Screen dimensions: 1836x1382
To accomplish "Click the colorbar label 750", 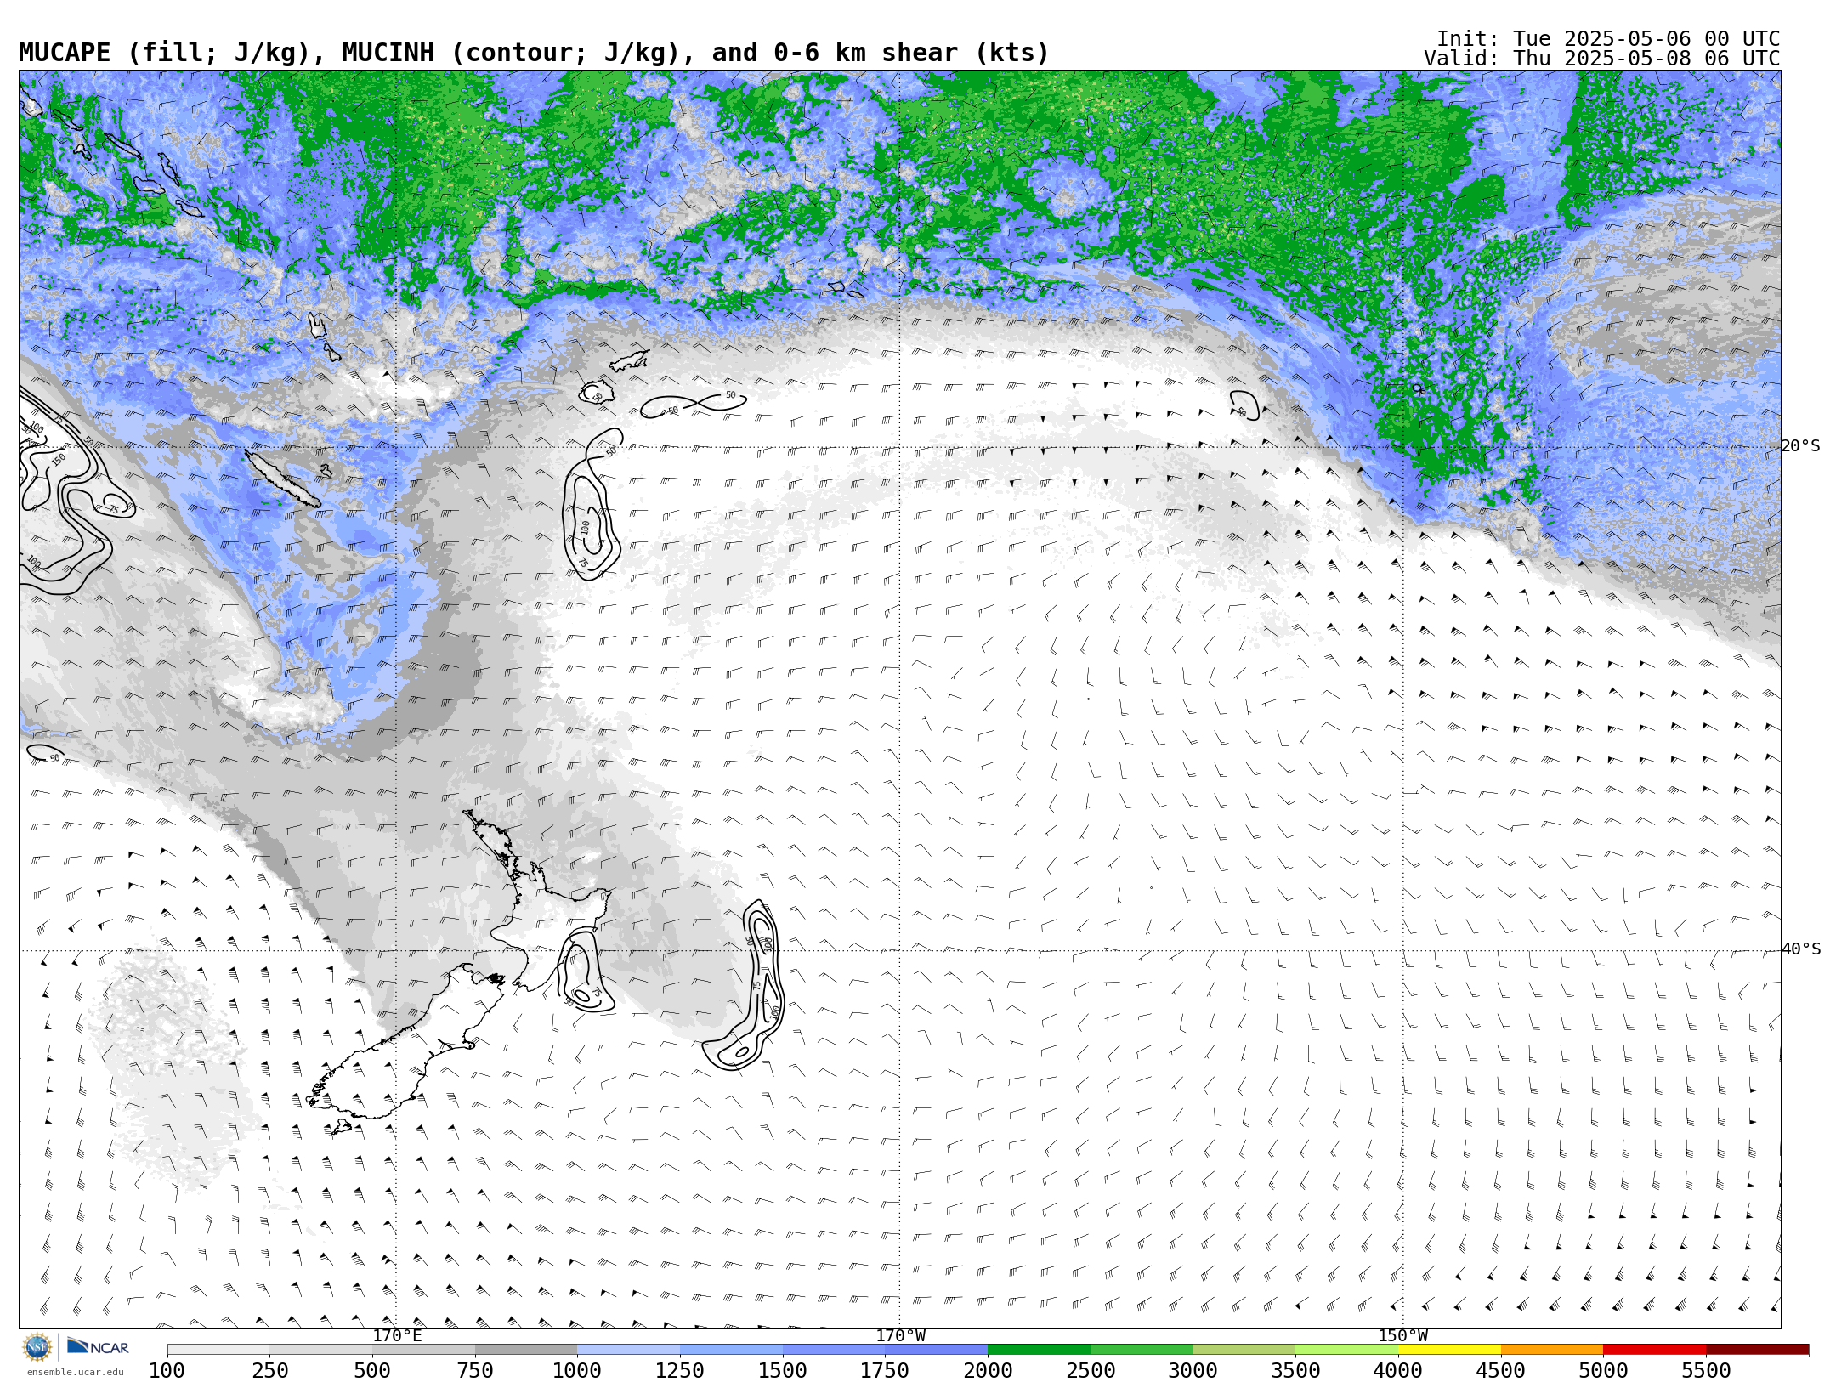I will pos(475,1371).
